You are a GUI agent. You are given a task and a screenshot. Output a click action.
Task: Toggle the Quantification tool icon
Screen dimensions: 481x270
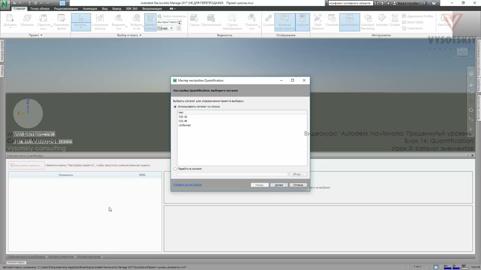[349, 21]
